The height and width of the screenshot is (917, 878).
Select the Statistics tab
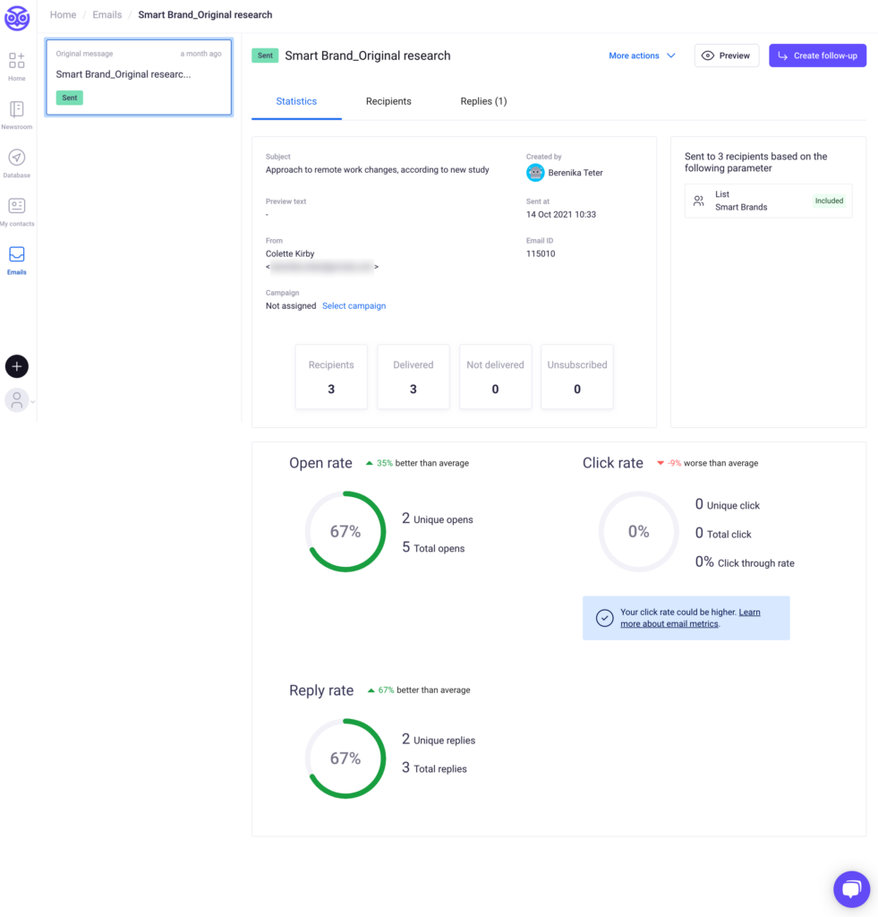click(296, 101)
